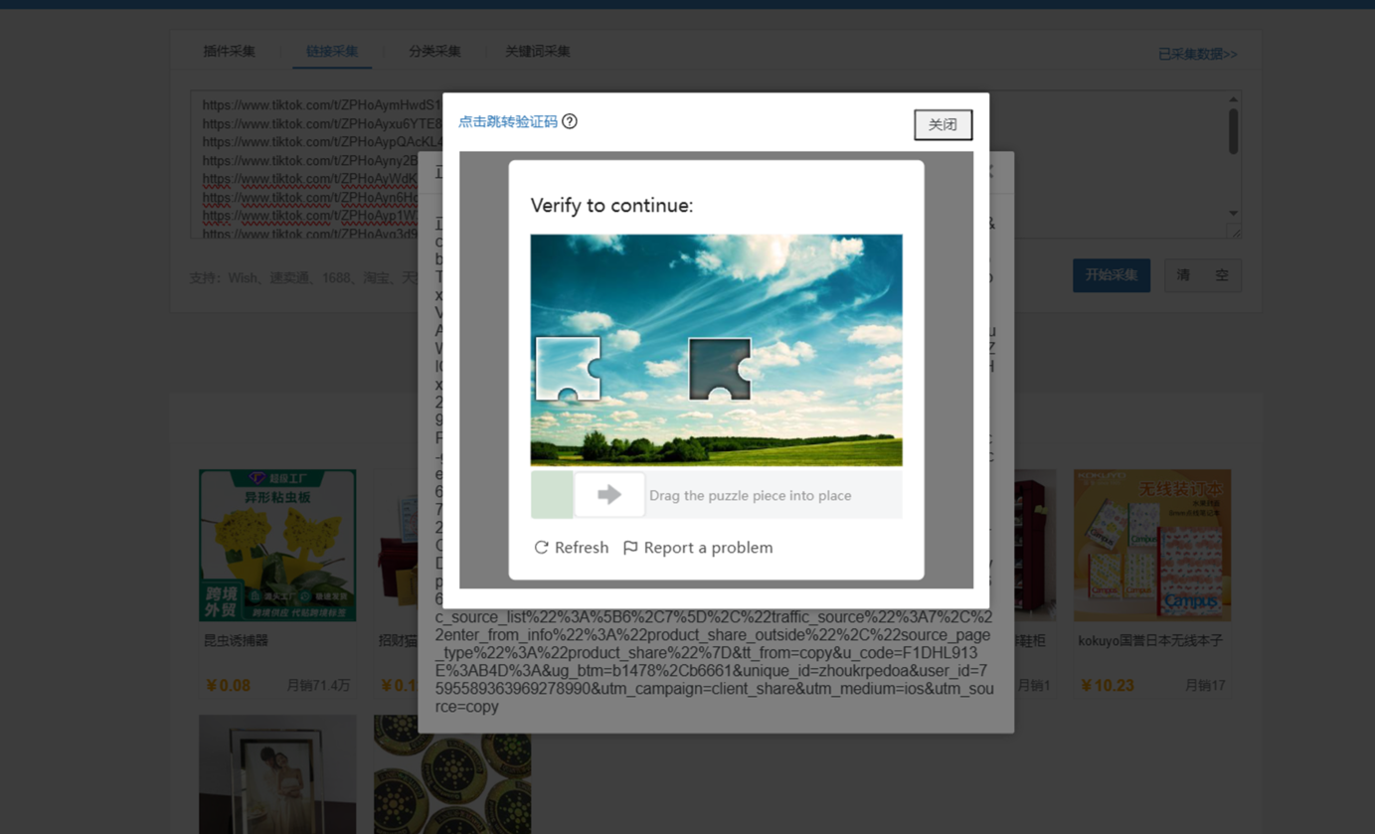Click the white puzzle piece on the sky image

pos(568,369)
